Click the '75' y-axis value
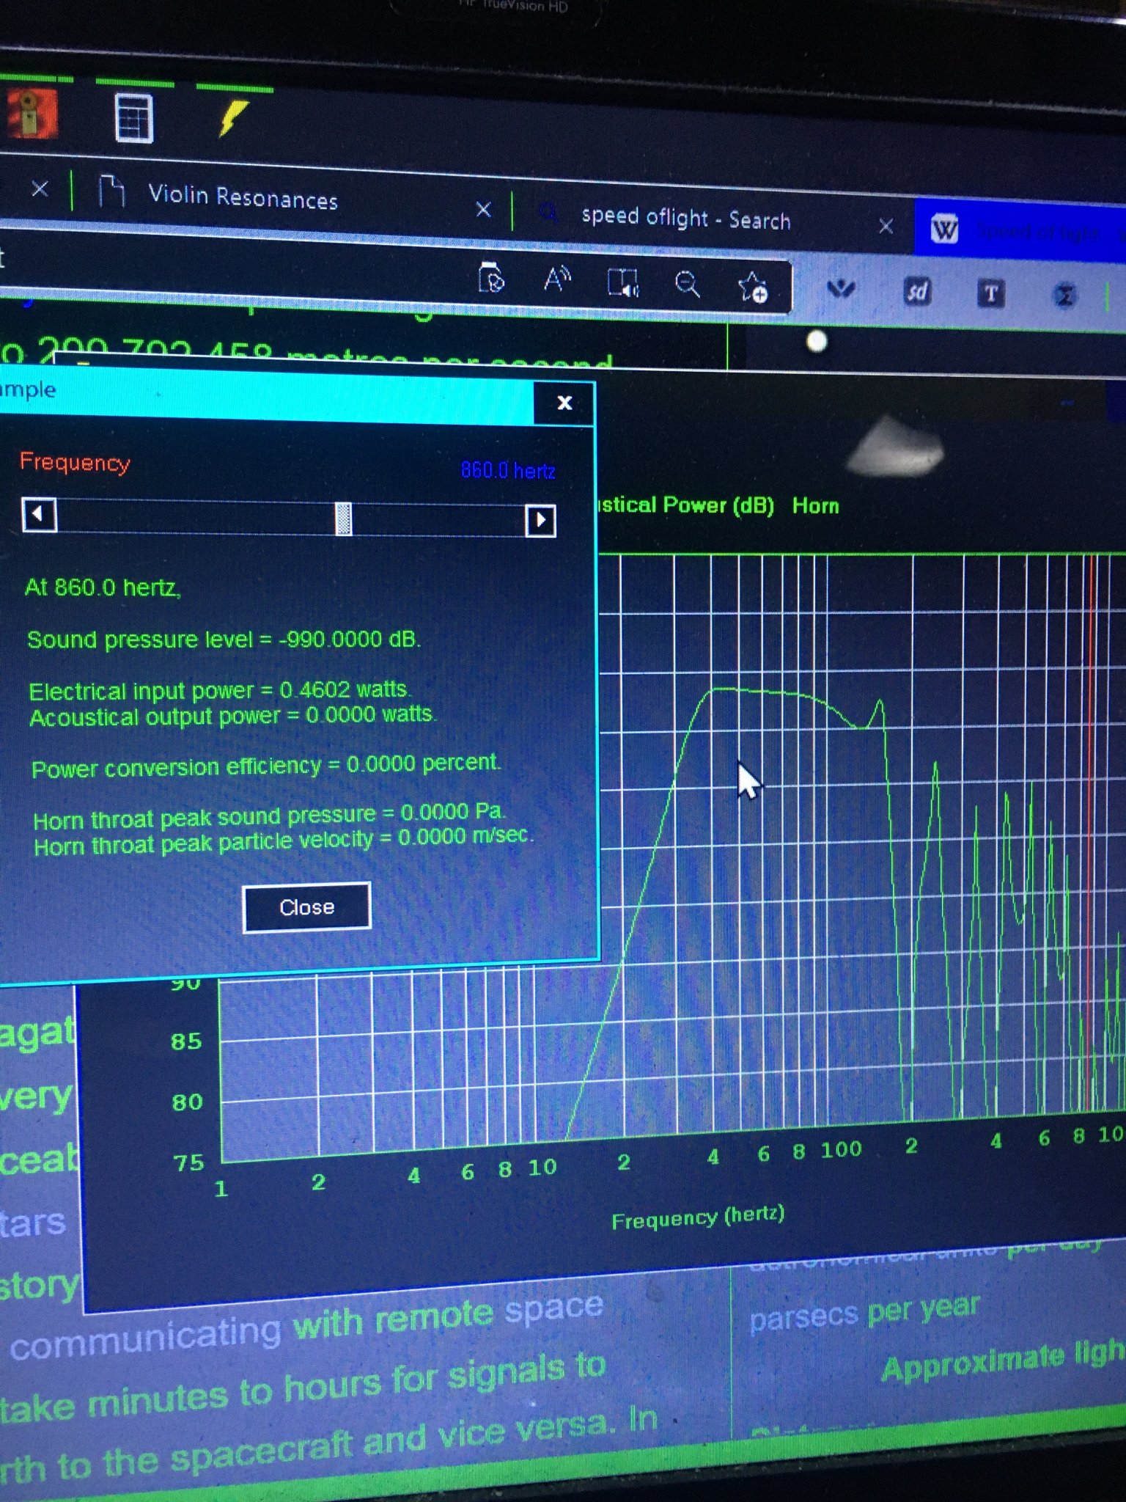This screenshot has height=1502, width=1126. 189,1163
